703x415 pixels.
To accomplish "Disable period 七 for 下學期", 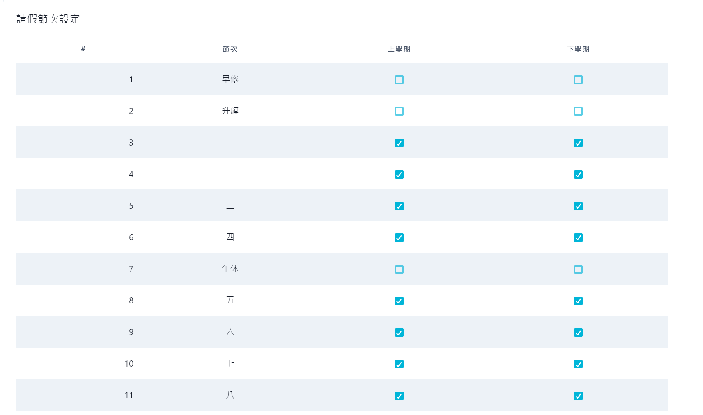I will 578,364.
